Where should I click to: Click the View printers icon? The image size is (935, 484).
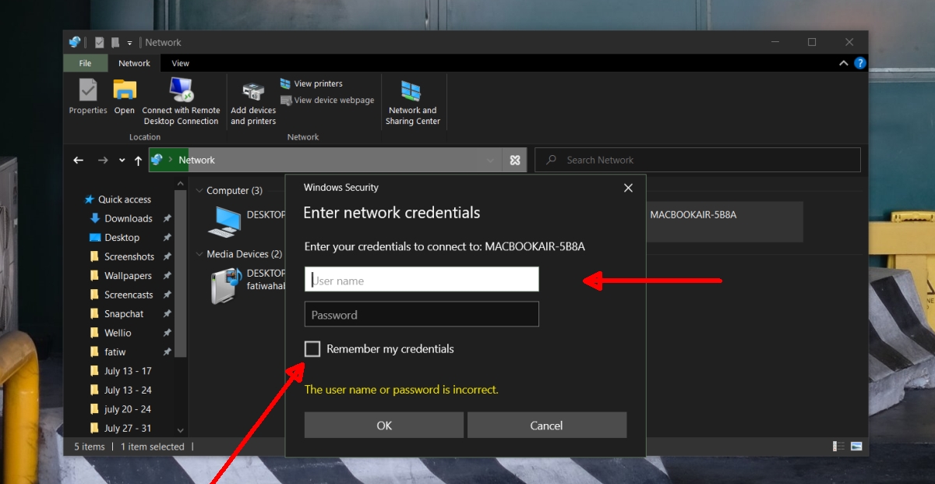point(286,84)
